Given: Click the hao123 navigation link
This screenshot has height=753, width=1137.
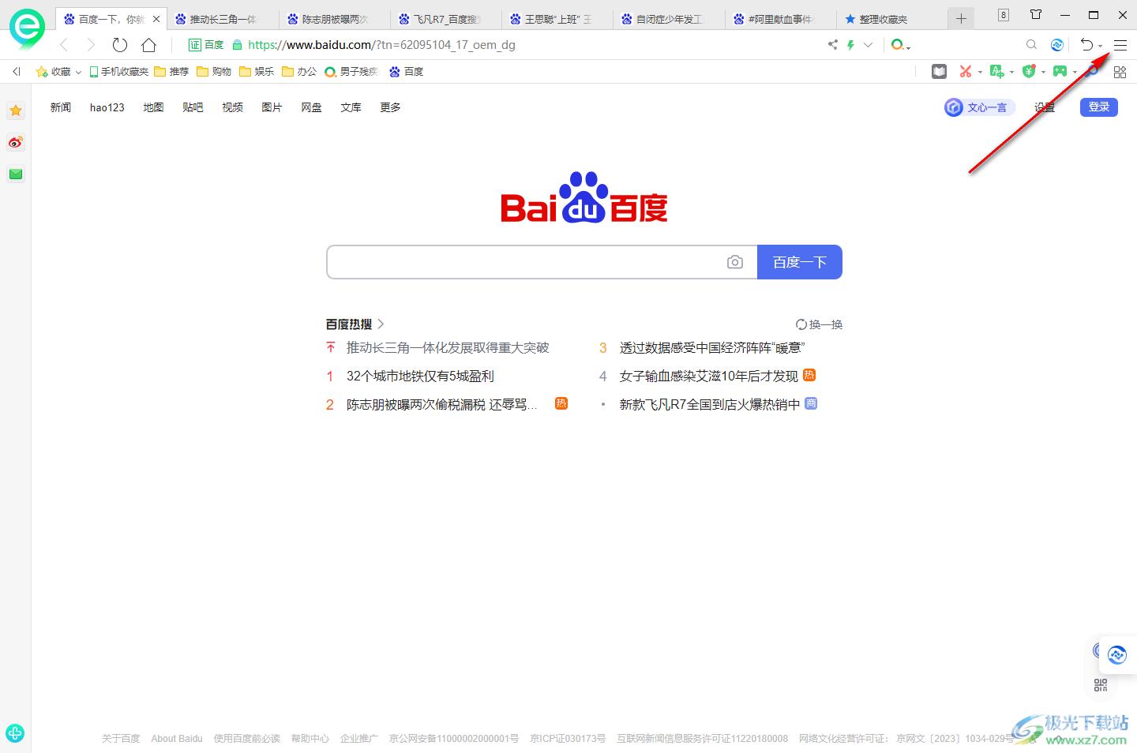Looking at the screenshot, I should (107, 107).
